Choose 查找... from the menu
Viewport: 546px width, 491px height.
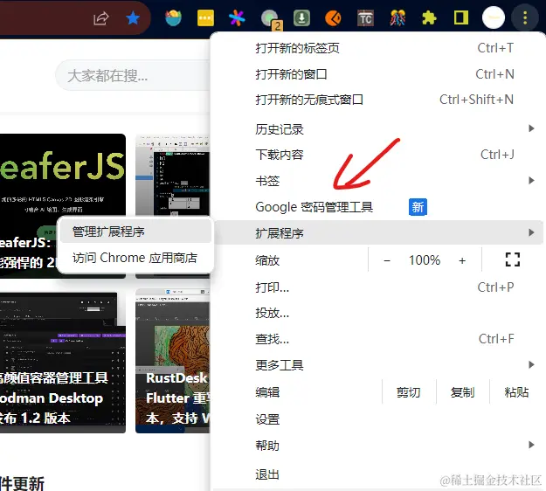[x=379, y=339]
